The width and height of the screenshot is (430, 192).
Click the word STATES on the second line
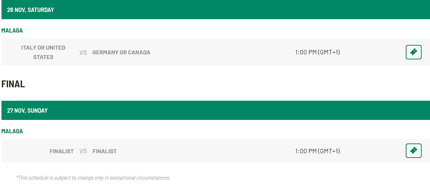(43, 57)
